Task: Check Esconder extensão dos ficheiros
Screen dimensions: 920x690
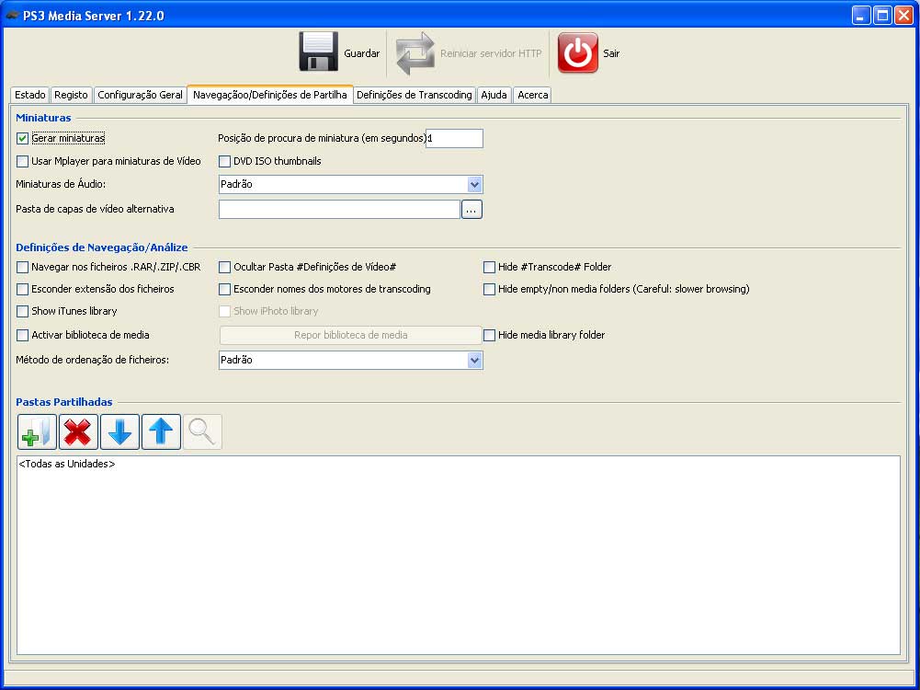Action: [22, 290]
